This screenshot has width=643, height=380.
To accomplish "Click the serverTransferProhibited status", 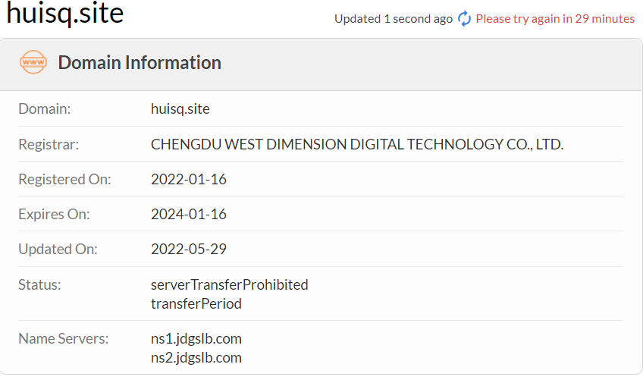I will coord(229,285).
